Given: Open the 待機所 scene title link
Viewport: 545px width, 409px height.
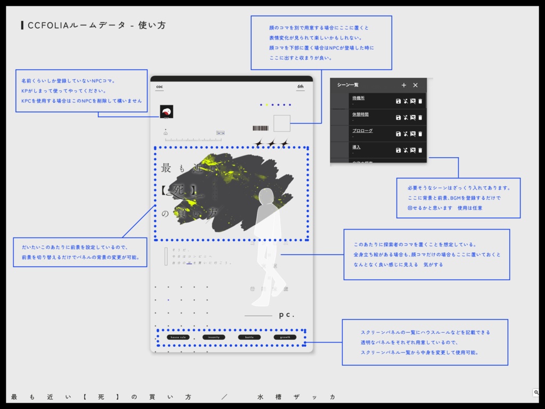Looking at the screenshot, I should [359, 99].
